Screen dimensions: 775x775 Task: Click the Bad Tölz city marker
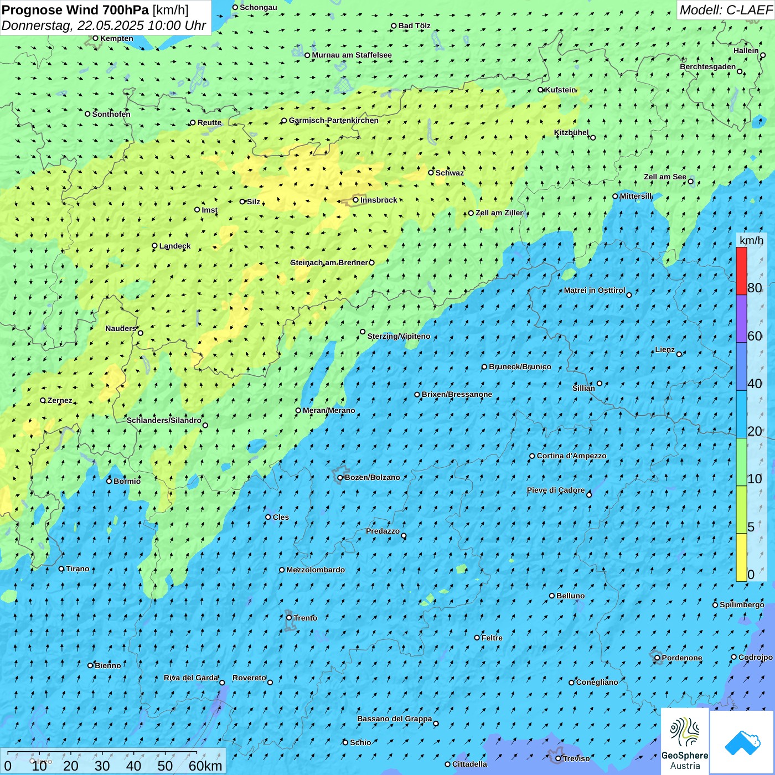[394, 26]
